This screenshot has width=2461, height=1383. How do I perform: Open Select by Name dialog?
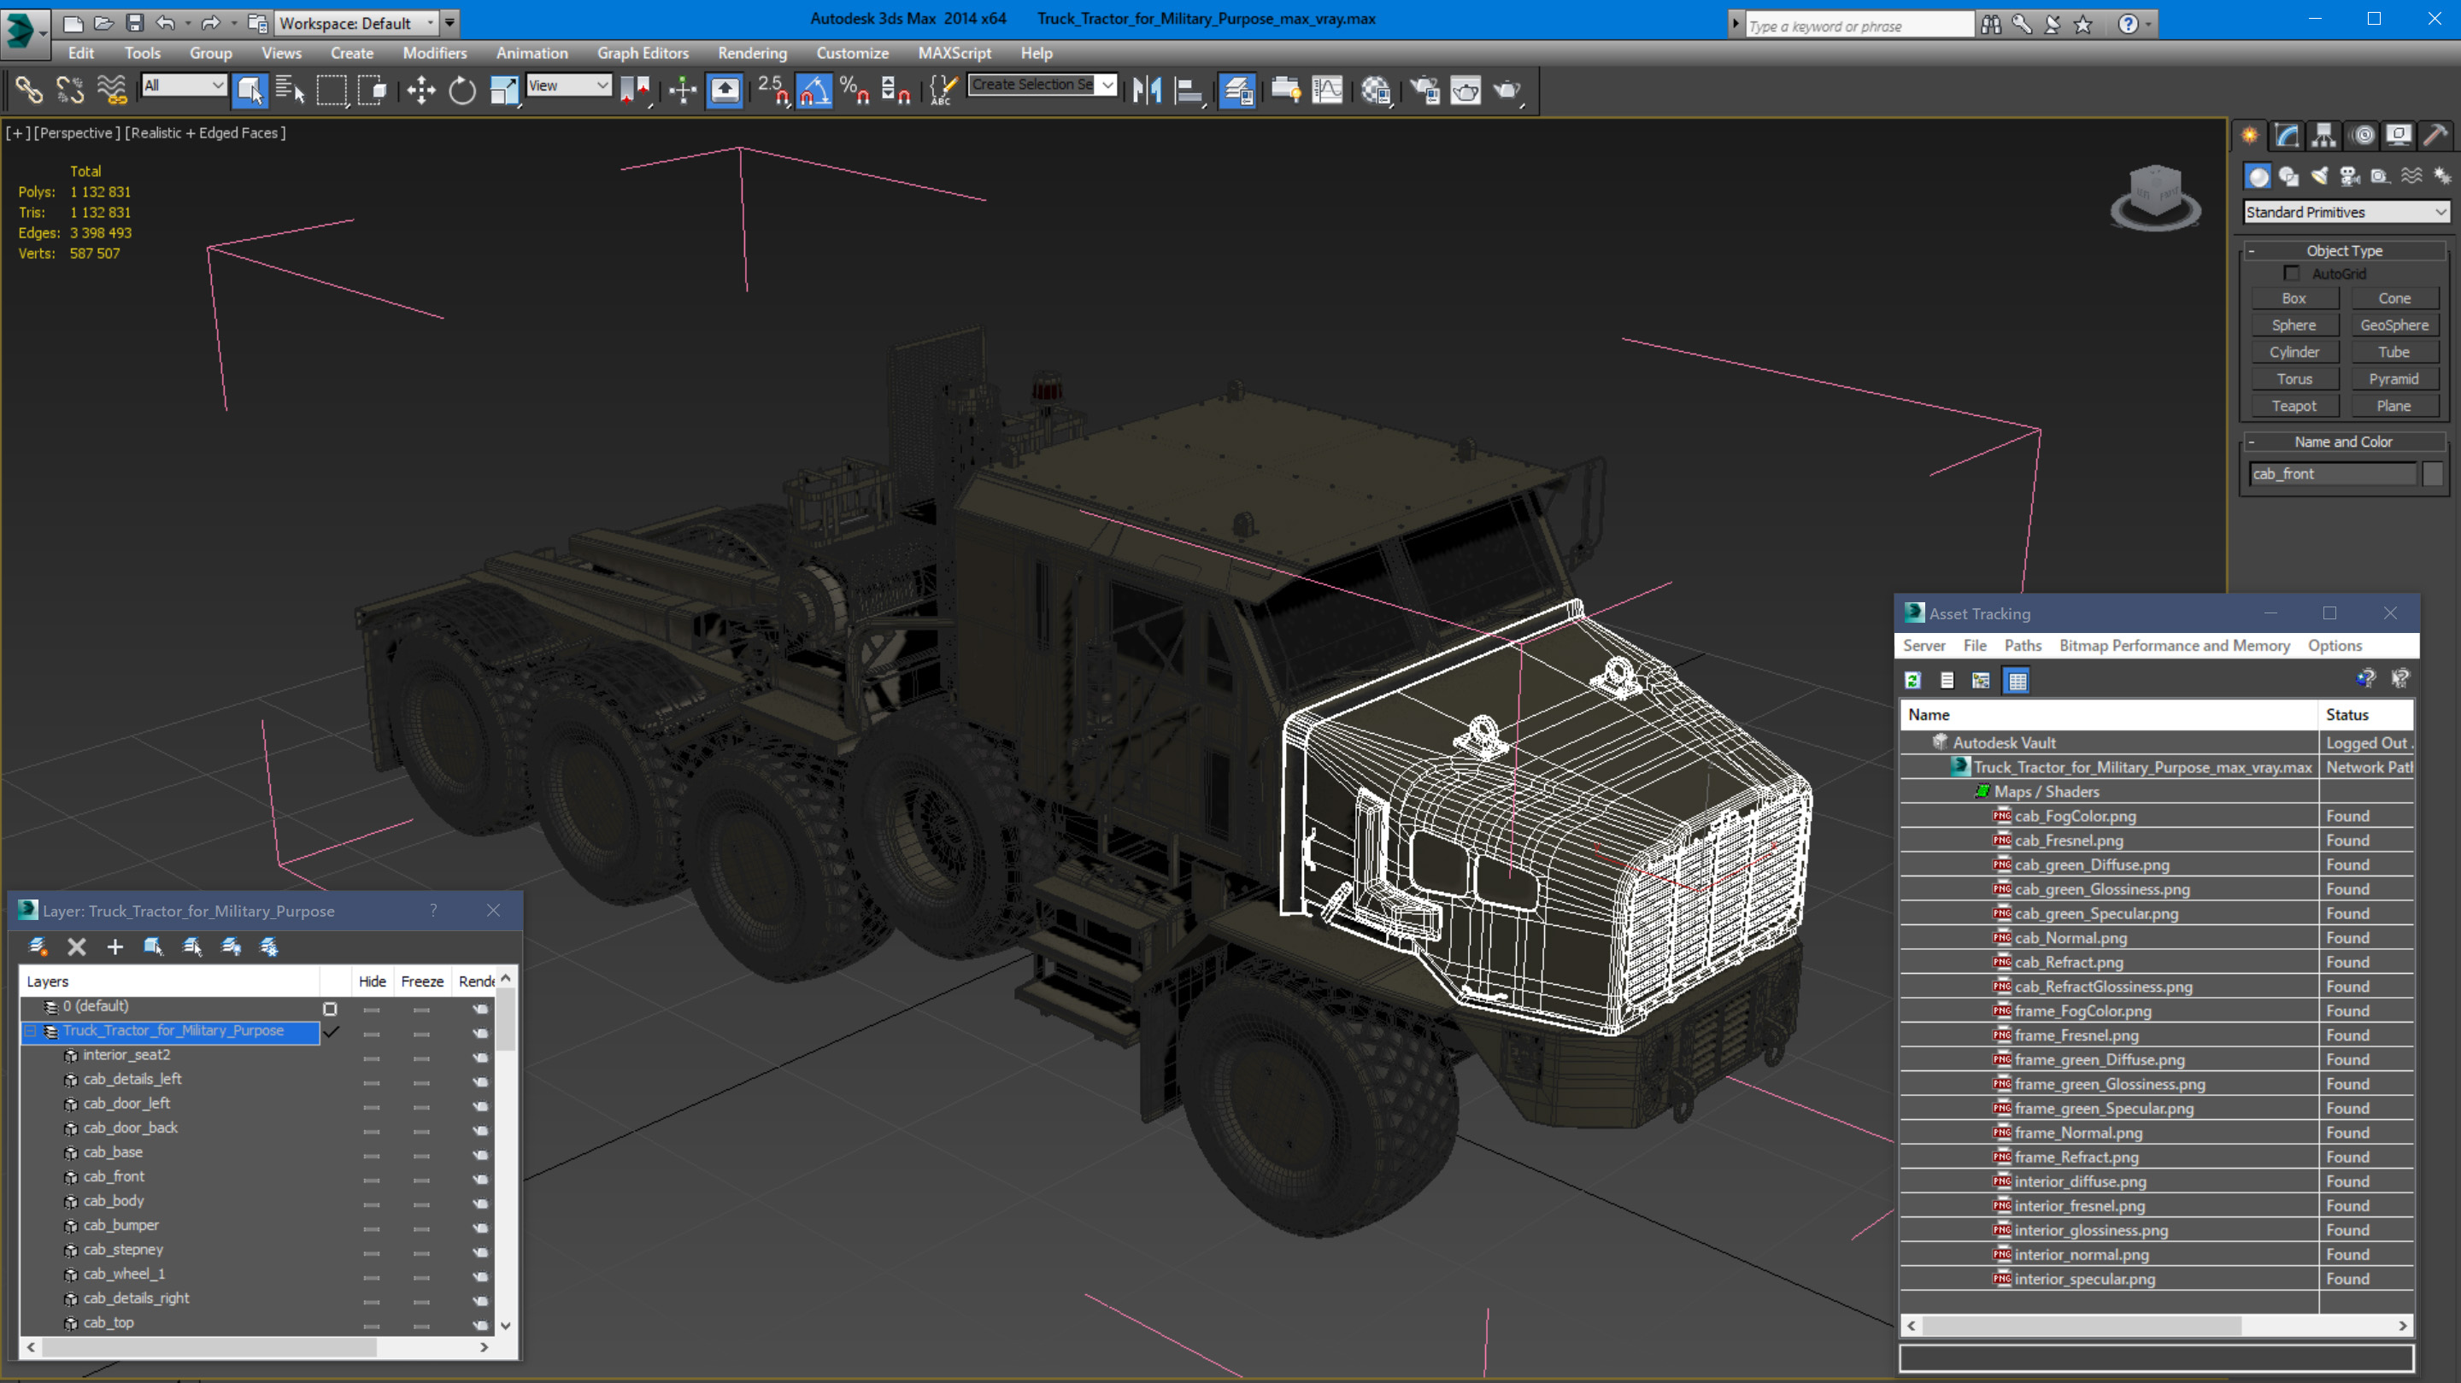point(290,90)
